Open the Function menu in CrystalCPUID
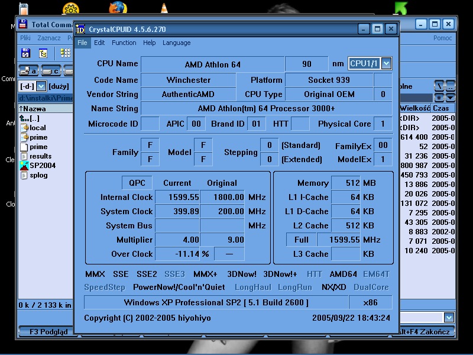 pyautogui.click(x=124, y=43)
